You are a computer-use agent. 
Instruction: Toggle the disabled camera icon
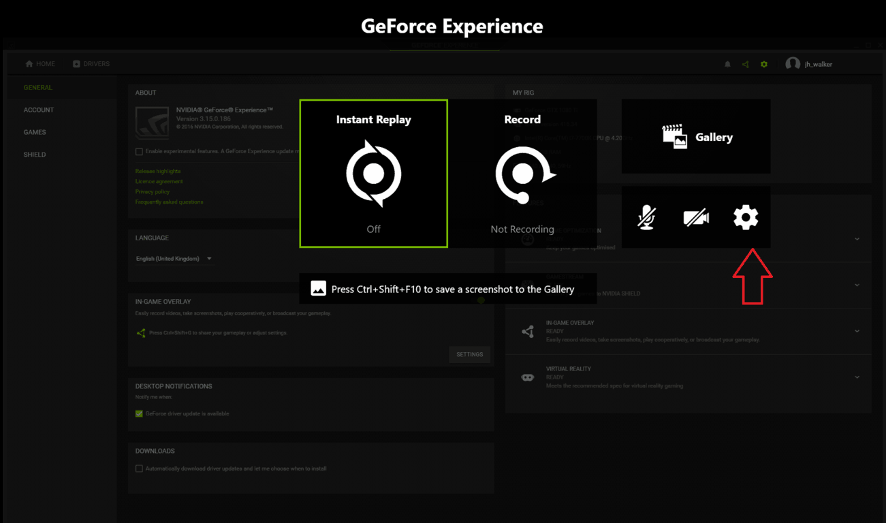(696, 217)
